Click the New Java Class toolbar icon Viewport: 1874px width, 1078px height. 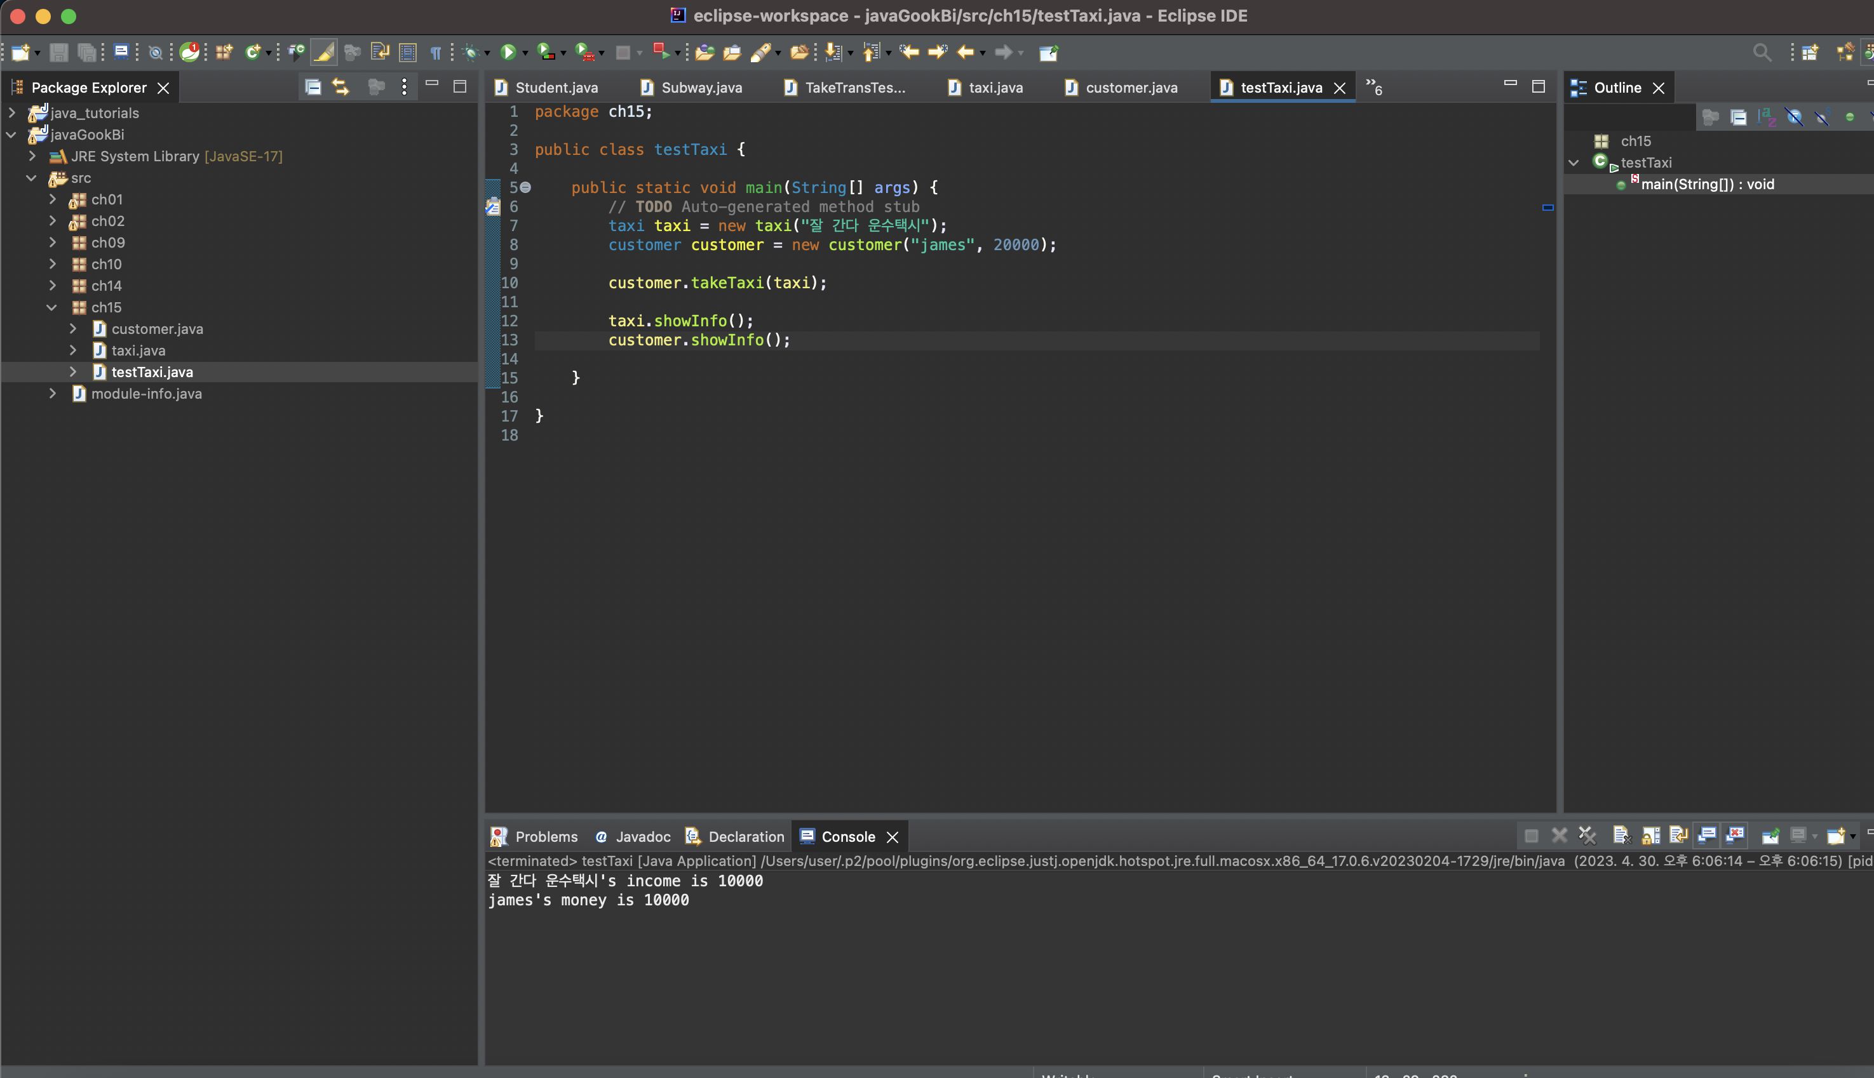253,52
